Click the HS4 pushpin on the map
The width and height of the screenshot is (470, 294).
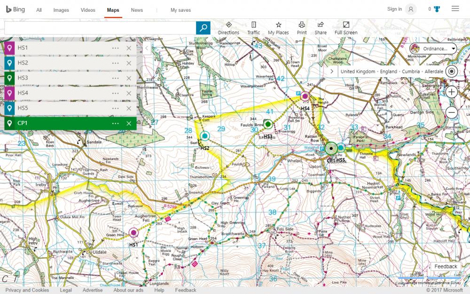point(305,96)
